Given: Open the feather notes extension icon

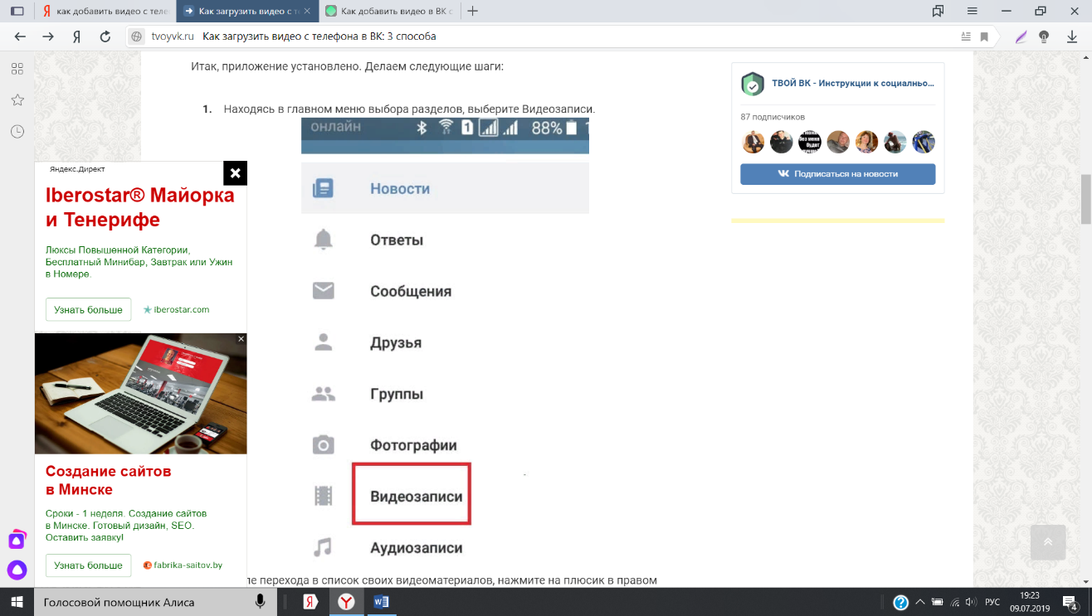Looking at the screenshot, I should [x=1021, y=36].
